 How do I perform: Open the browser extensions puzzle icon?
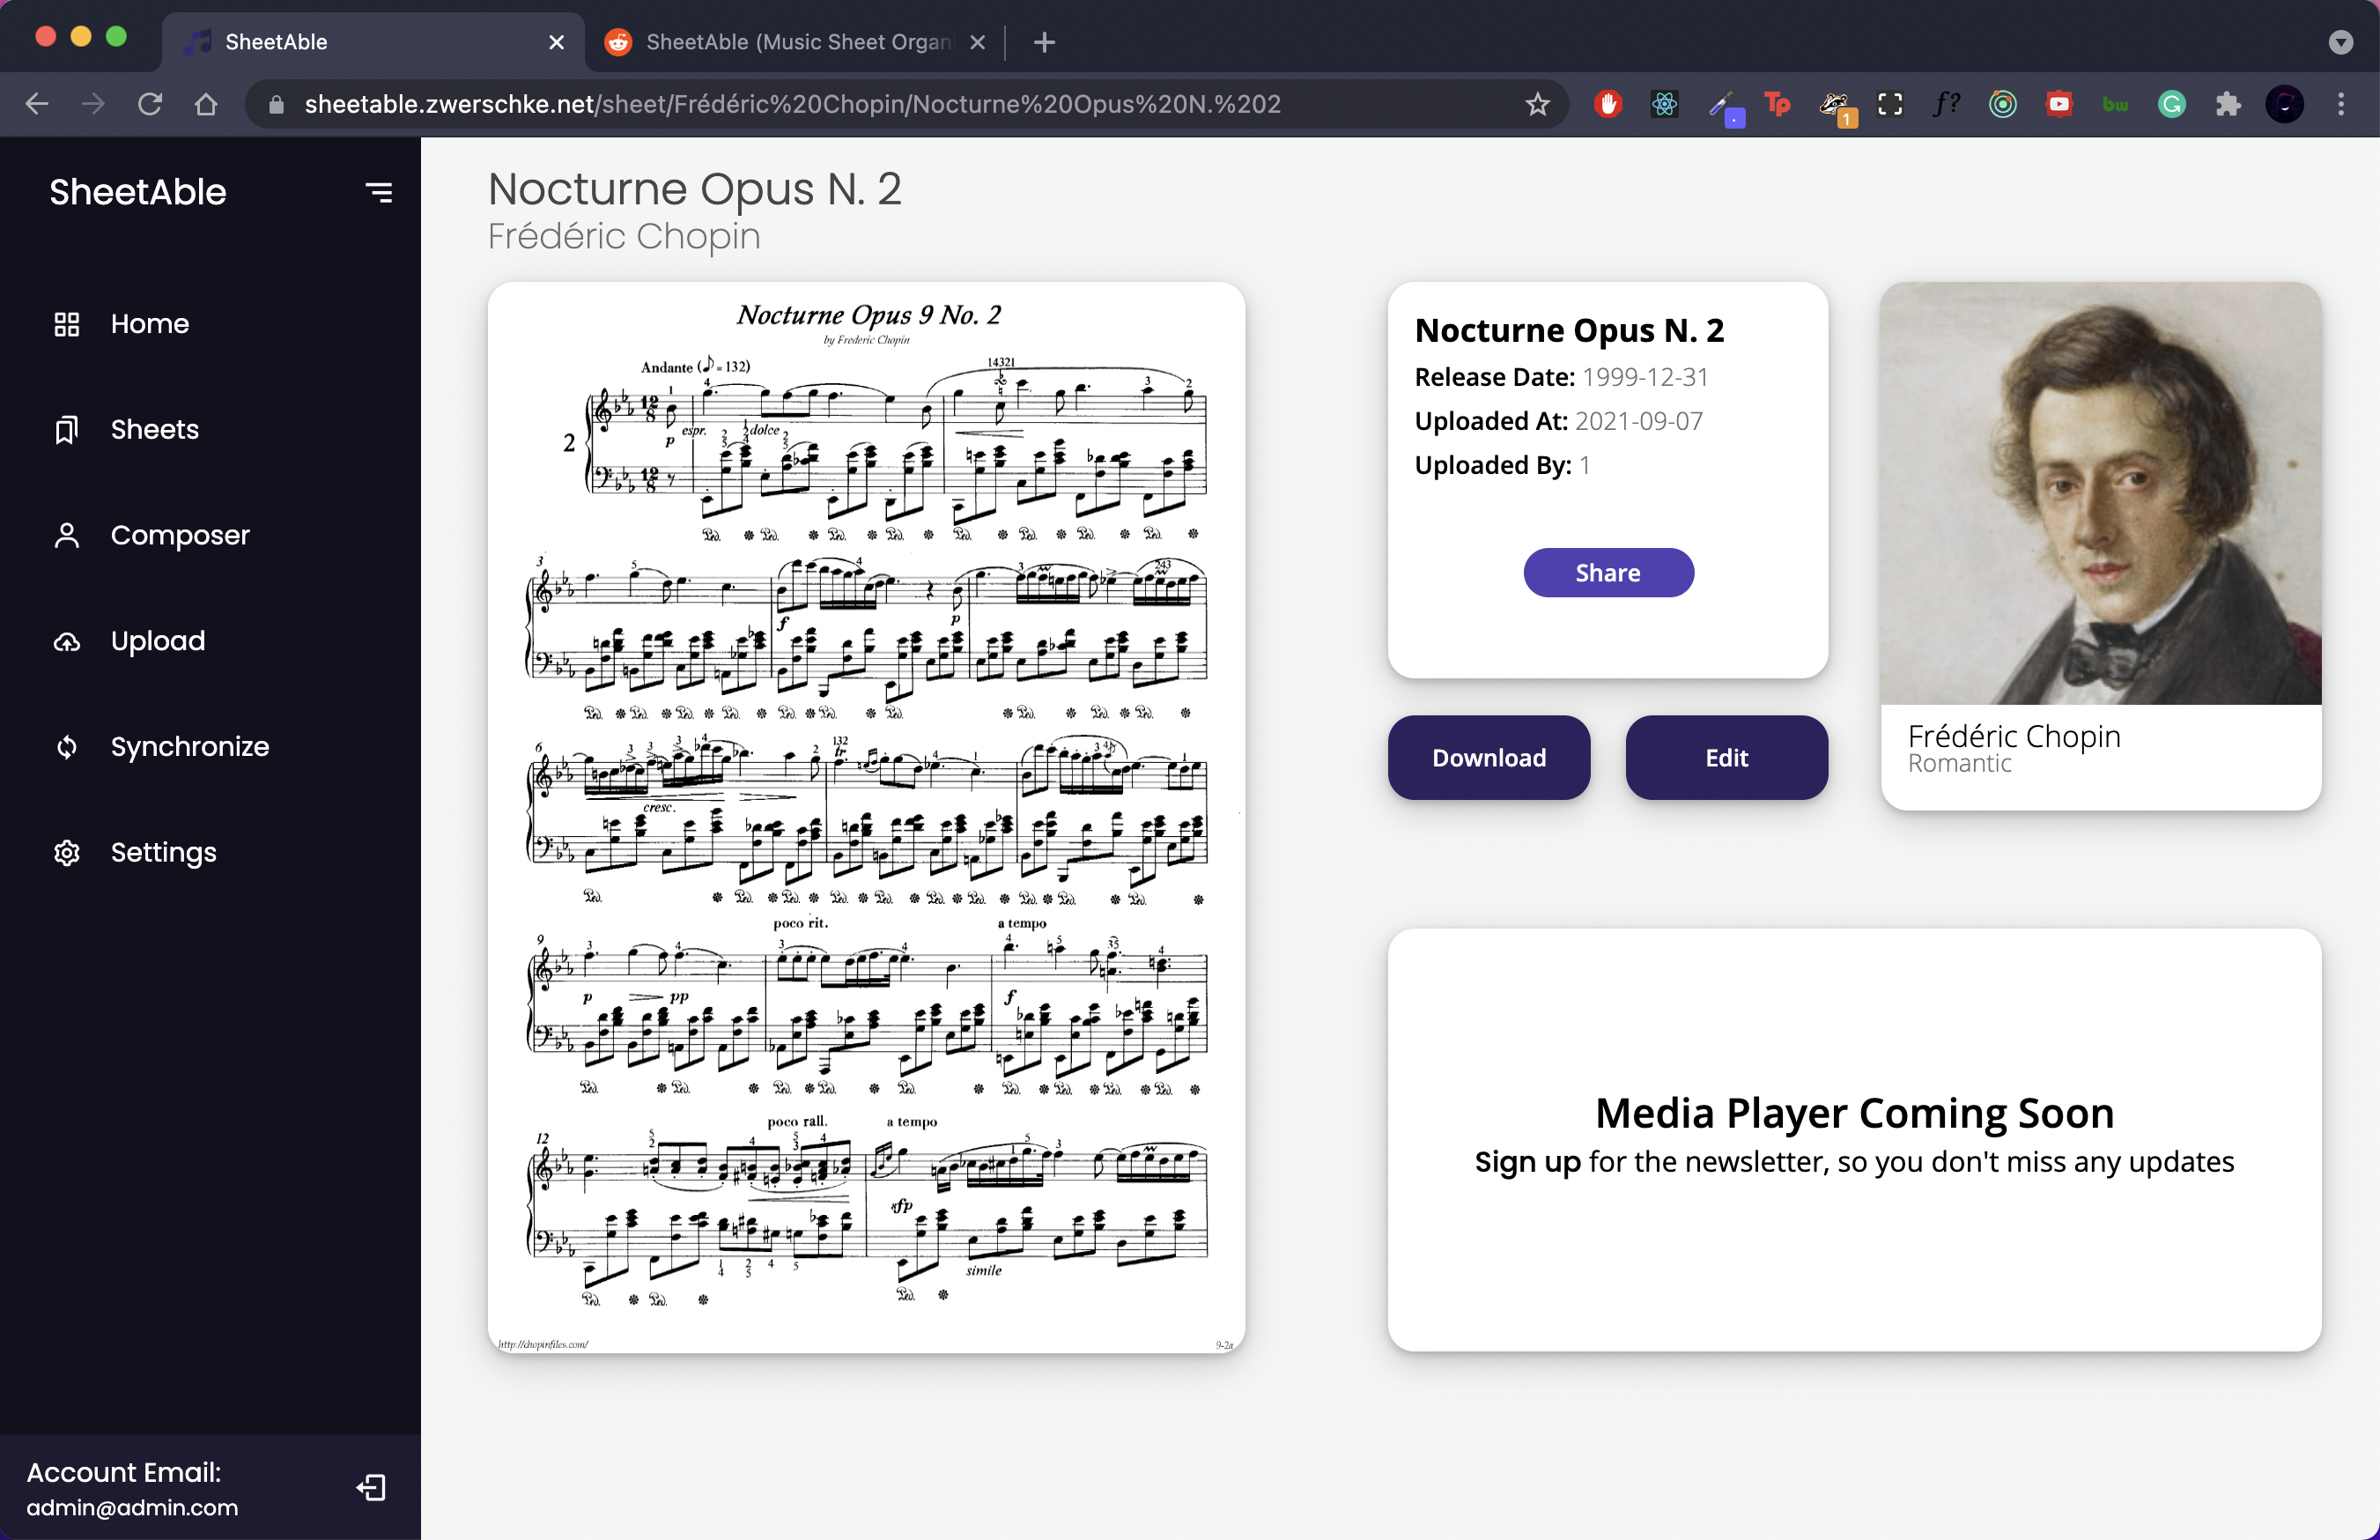[x=2227, y=104]
